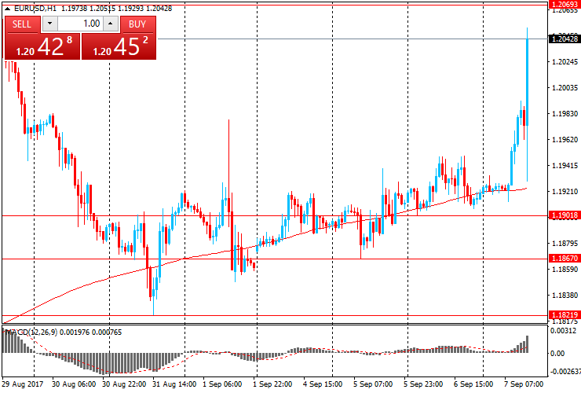Select the current price label 1.20428
Screen dimensions: 581x393
(x=565, y=39)
